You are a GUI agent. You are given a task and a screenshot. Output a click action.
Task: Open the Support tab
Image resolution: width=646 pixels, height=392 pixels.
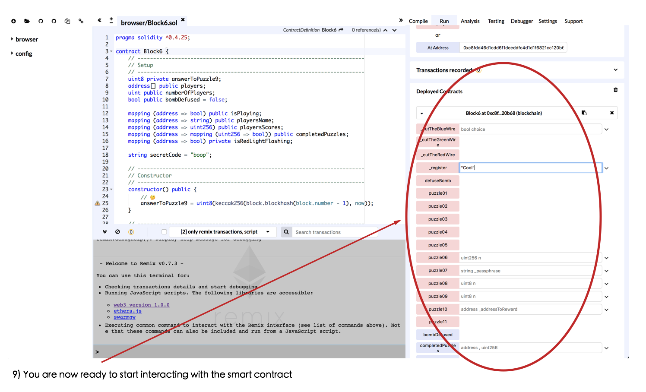pos(573,21)
